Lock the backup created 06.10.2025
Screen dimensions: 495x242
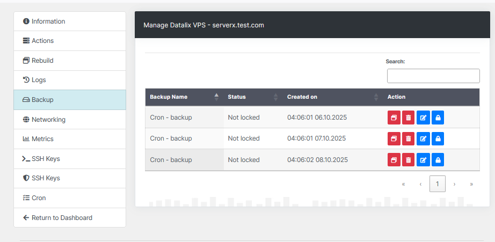pos(438,118)
